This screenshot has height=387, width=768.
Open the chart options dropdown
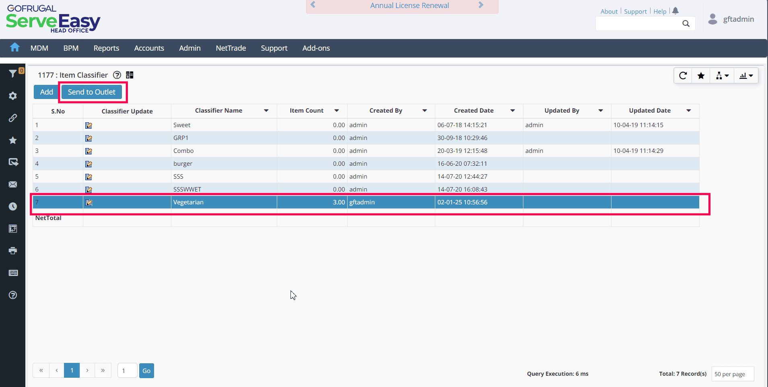746,75
